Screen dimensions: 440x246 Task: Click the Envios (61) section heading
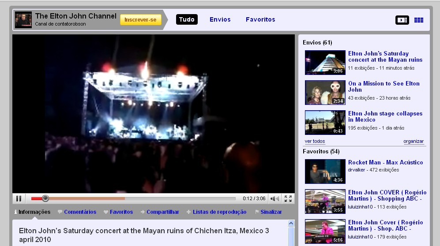tap(317, 43)
